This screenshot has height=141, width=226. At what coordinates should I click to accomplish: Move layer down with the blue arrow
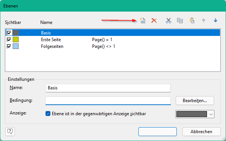click(216, 21)
